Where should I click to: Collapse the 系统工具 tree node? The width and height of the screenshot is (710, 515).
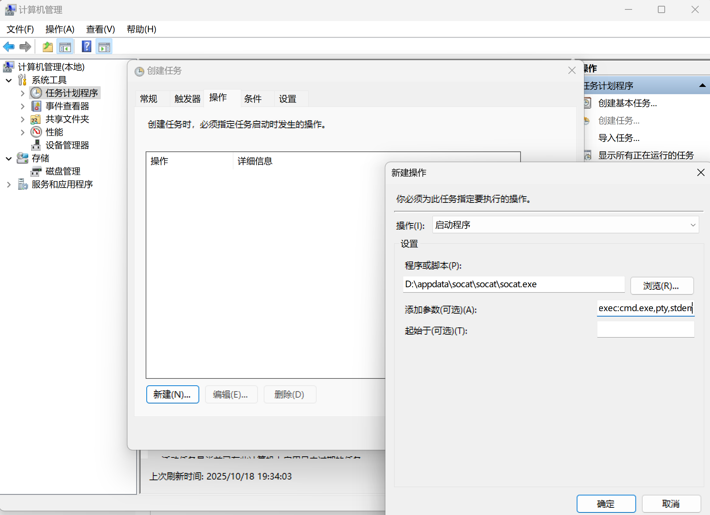tap(9, 80)
